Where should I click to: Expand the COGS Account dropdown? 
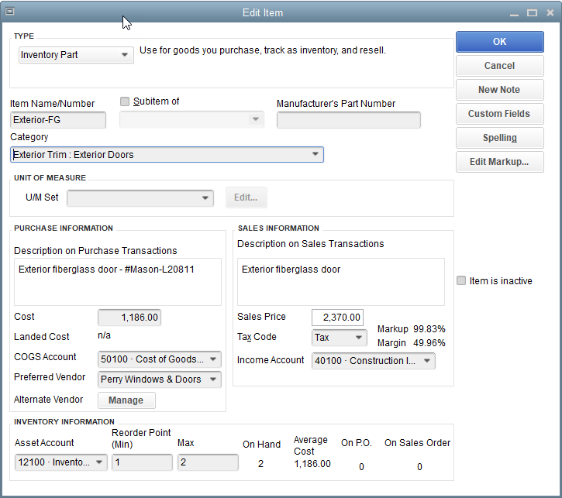pyautogui.click(x=213, y=359)
